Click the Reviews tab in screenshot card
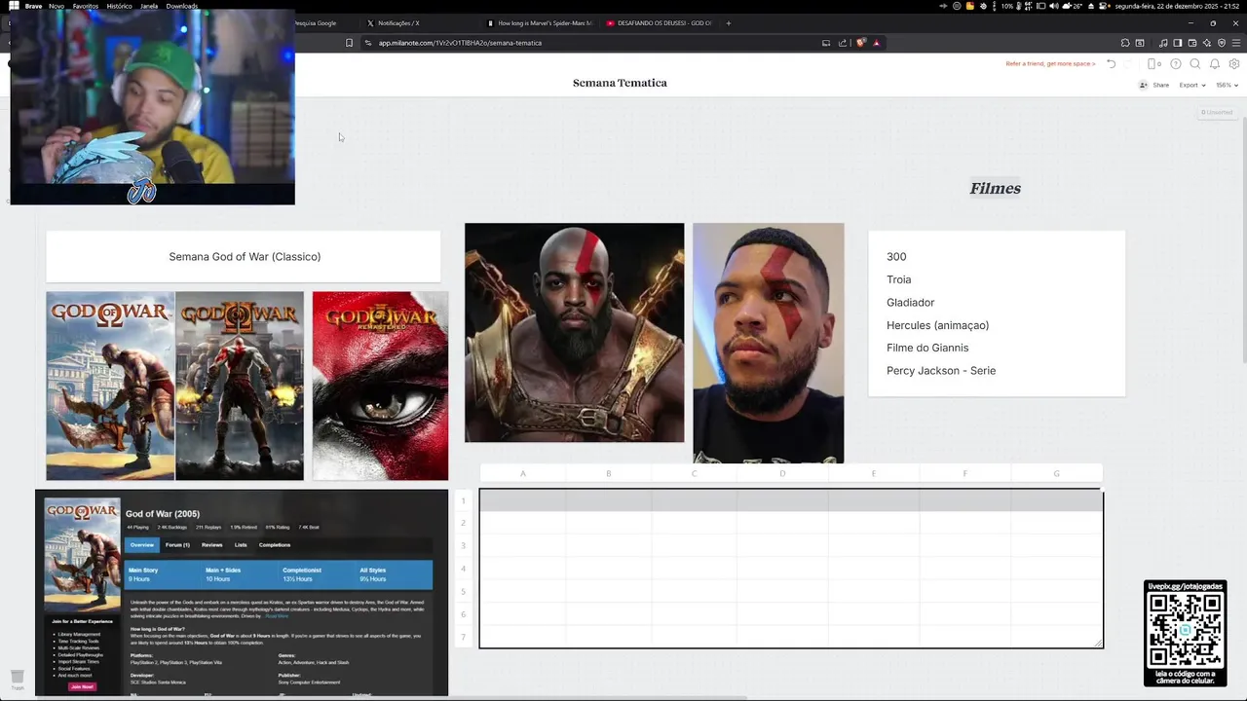Image resolution: width=1247 pixels, height=701 pixels. click(x=211, y=545)
